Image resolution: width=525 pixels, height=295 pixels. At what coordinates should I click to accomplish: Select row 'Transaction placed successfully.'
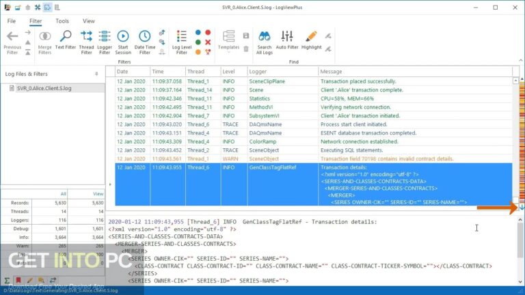(314, 81)
